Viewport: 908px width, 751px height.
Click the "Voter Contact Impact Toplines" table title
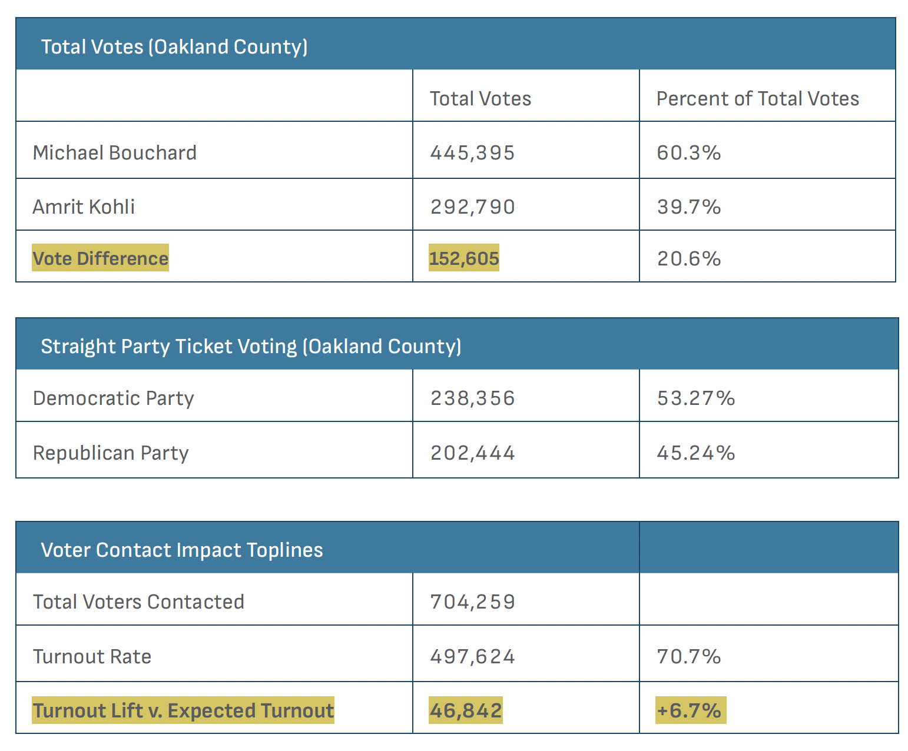(x=182, y=550)
